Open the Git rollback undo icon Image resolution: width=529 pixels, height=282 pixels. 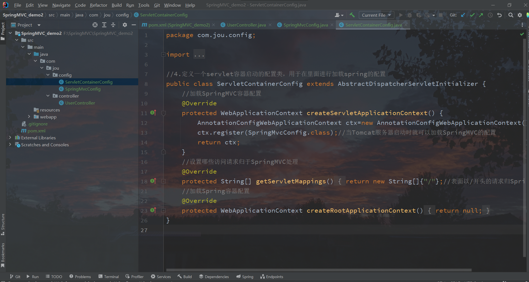[499, 15]
